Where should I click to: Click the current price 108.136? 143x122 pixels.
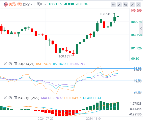pyautogui.click(x=55, y=4)
